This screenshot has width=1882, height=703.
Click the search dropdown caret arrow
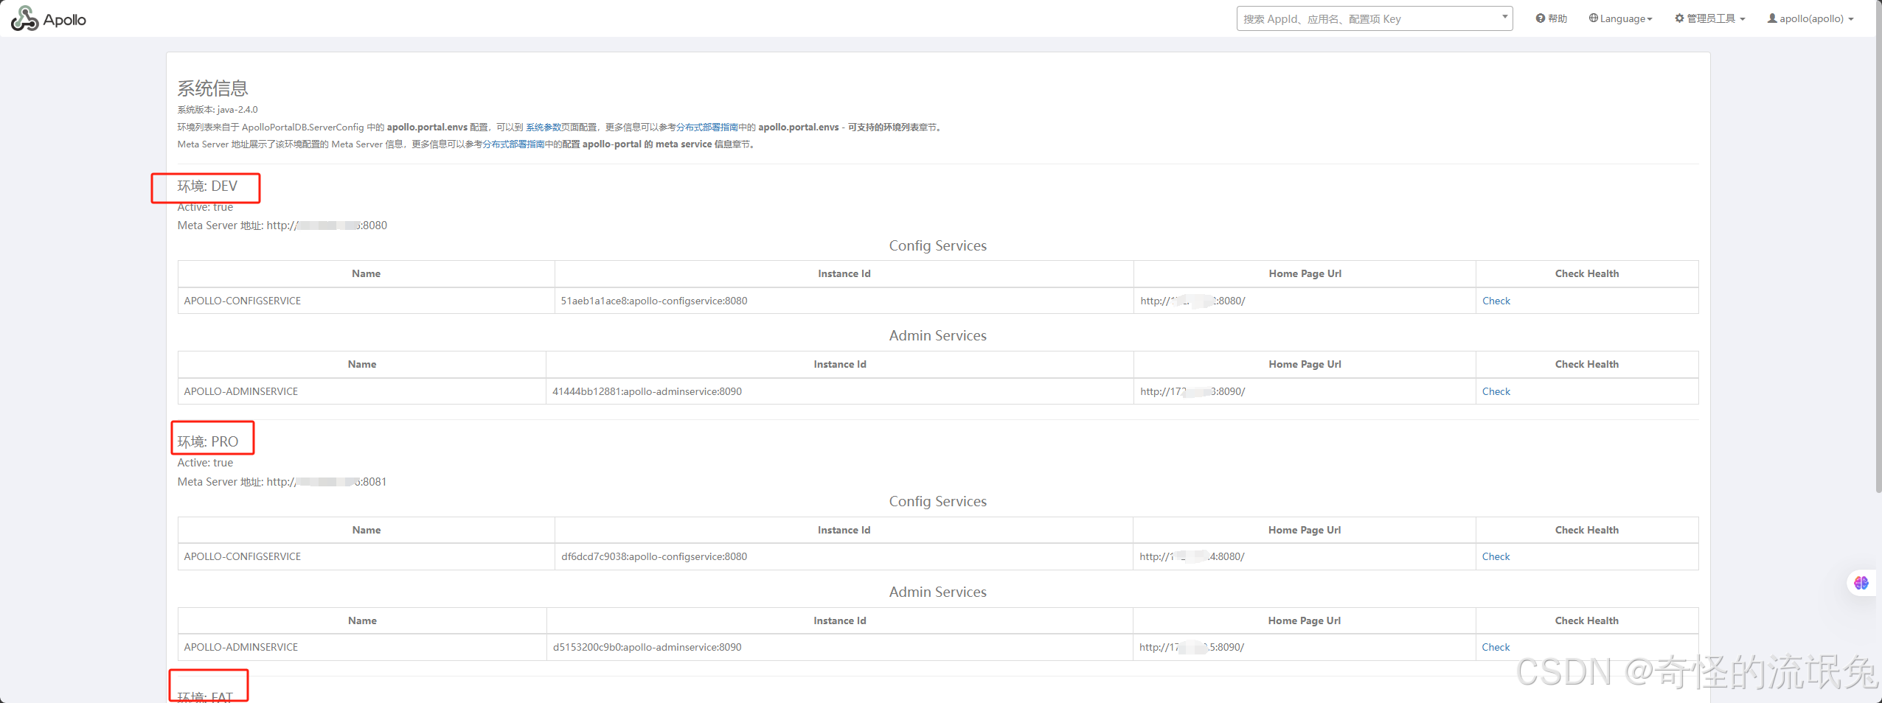(1504, 18)
